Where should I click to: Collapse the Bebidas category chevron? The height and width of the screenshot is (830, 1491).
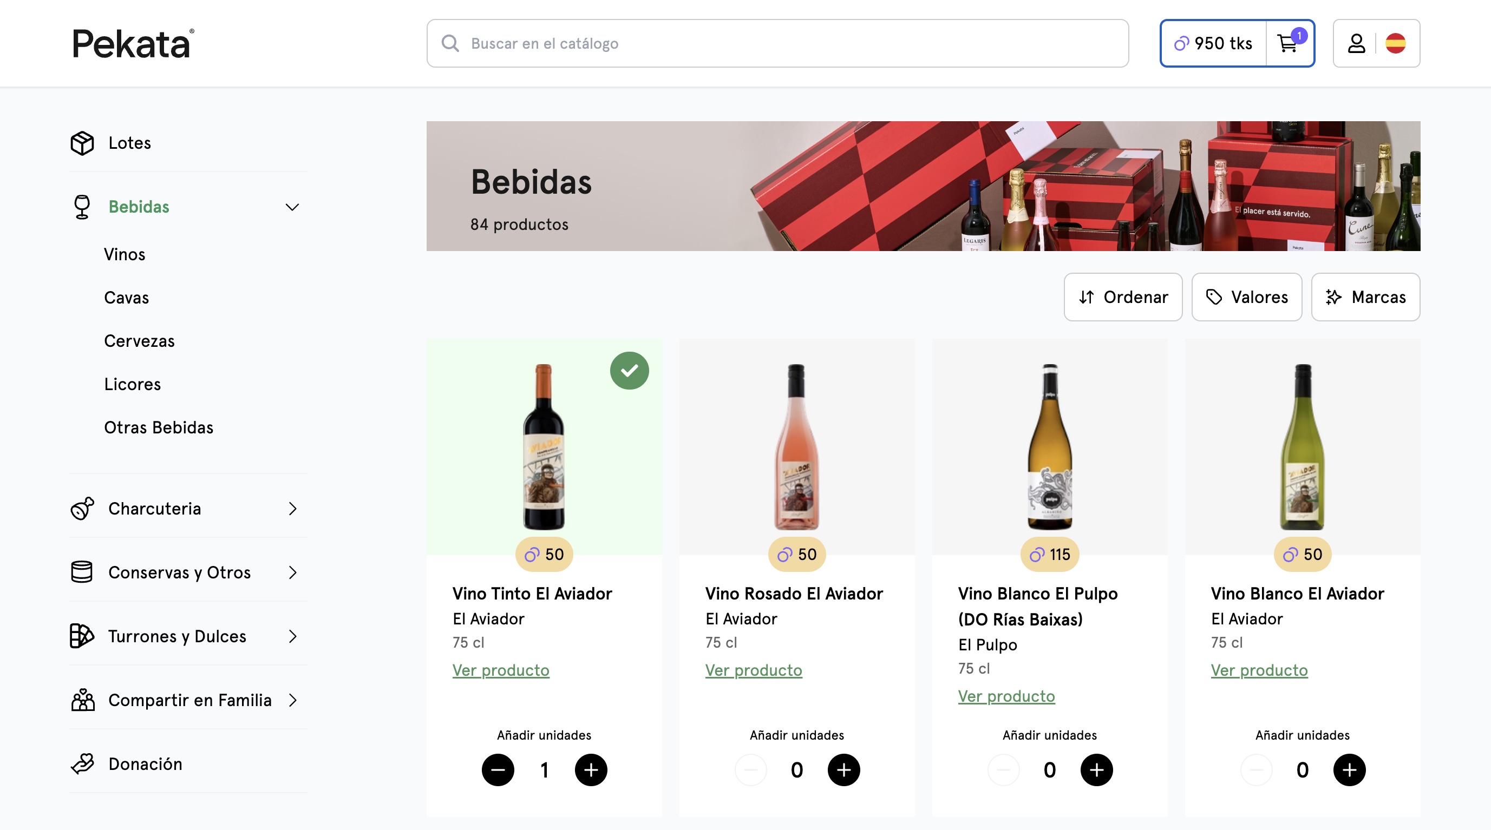(x=293, y=207)
